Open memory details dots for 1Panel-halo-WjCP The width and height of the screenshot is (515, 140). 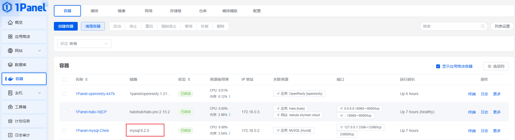click(230, 115)
